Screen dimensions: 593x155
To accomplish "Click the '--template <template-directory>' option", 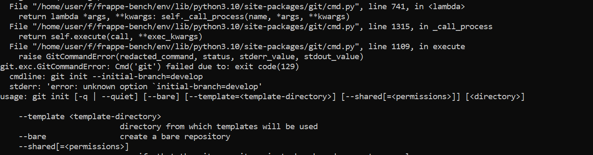I will click(90, 116).
